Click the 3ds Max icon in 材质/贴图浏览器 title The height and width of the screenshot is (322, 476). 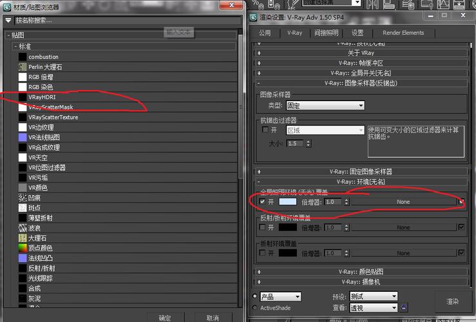point(7,7)
